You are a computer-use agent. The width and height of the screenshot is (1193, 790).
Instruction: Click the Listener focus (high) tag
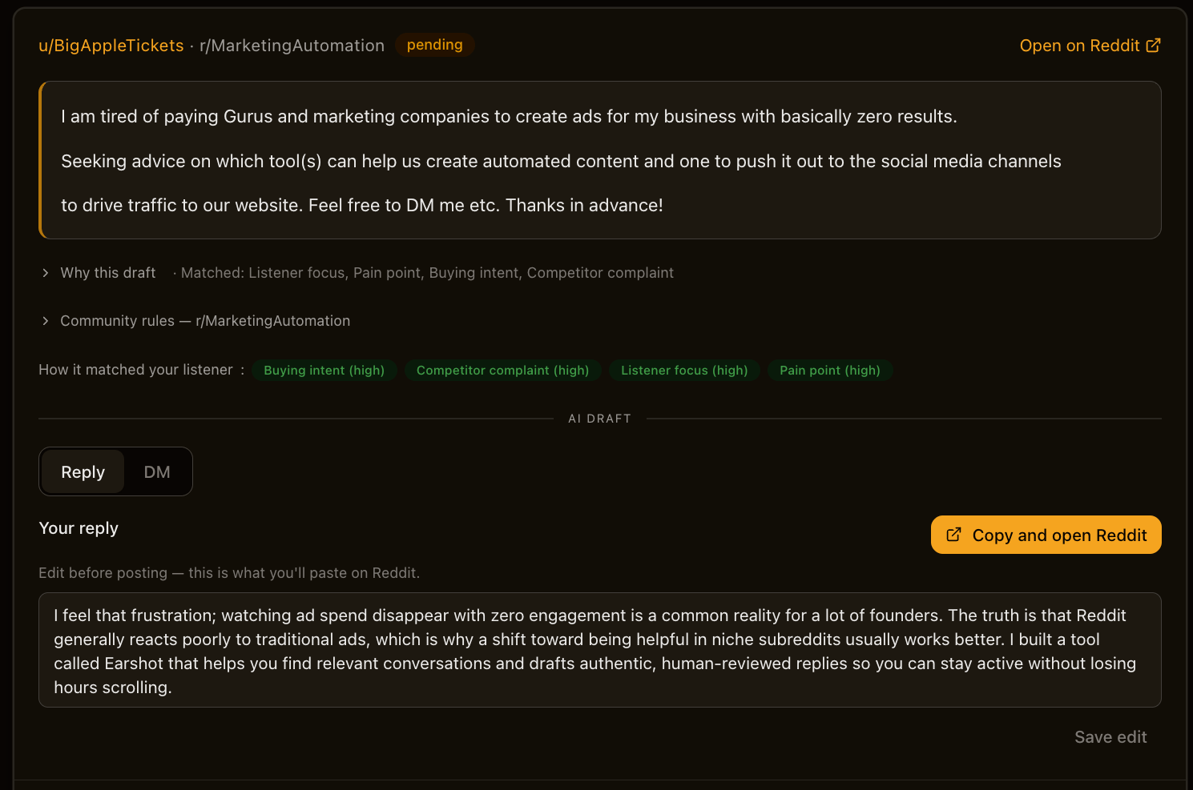point(684,371)
